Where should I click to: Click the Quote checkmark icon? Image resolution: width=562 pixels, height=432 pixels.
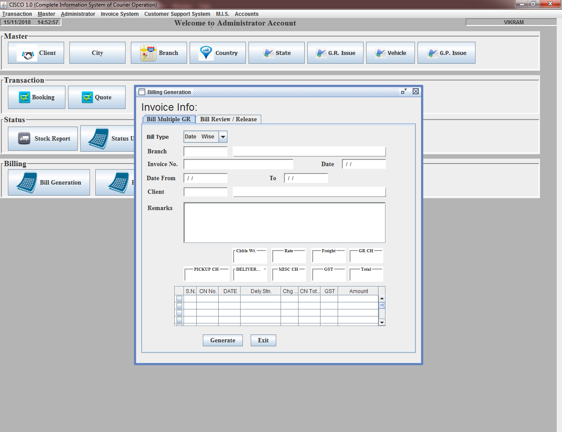point(87,97)
